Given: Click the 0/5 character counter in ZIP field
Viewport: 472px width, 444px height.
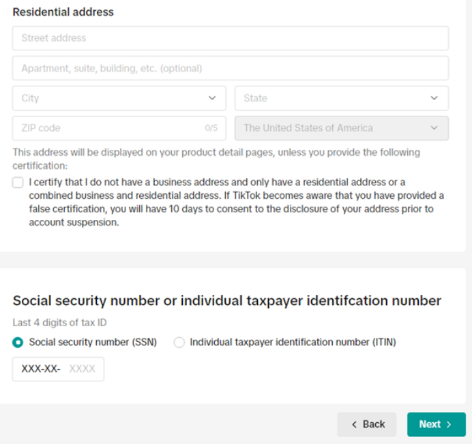Looking at the screenshot, I should point(211,128).
